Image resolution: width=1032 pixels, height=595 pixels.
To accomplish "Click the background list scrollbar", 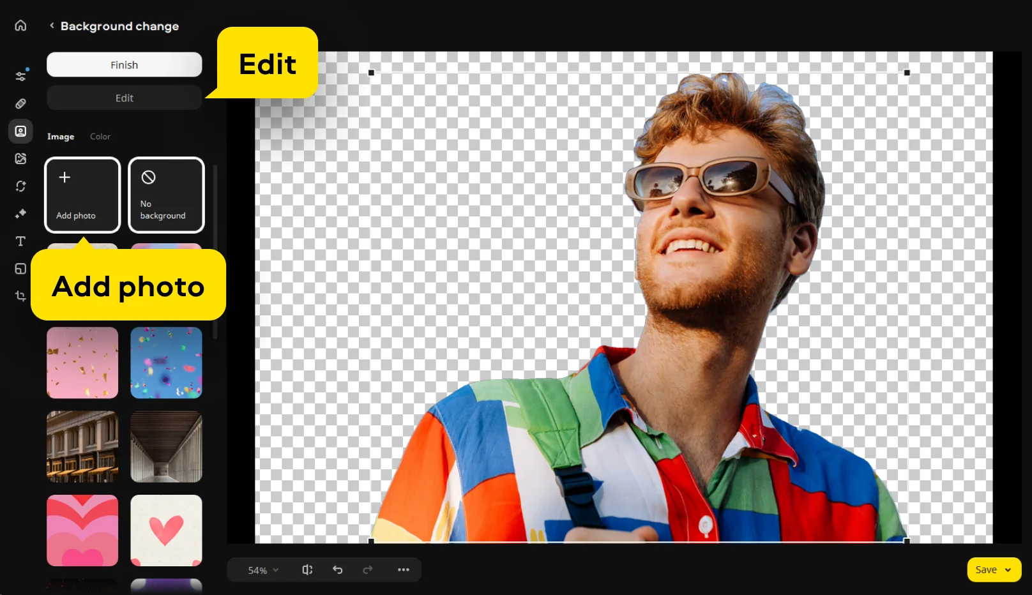I will point(215,252).
